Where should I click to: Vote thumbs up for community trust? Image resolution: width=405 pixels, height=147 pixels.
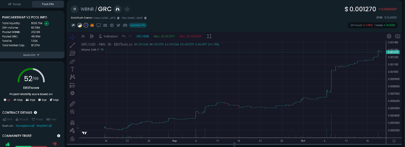coord(7,144)
